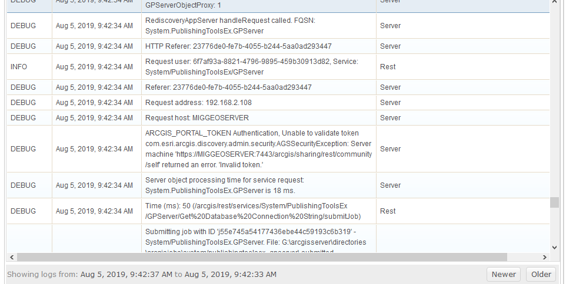Select the Request host MIGGEOSERVER row
This screenshot has width=566, height=284.
pos(278,118)
